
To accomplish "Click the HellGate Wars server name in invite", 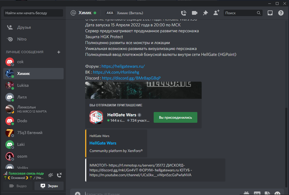I will [122, 115].
